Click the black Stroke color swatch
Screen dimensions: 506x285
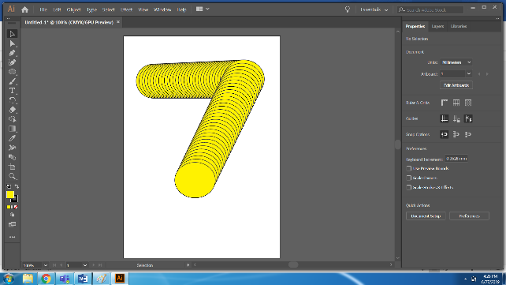[15, 200]
